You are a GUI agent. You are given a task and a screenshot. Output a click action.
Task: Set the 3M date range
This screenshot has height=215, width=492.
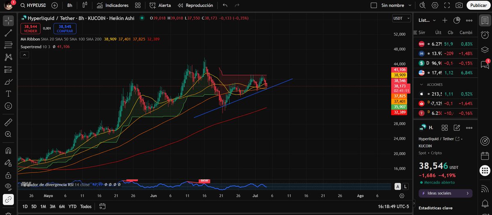53,206
